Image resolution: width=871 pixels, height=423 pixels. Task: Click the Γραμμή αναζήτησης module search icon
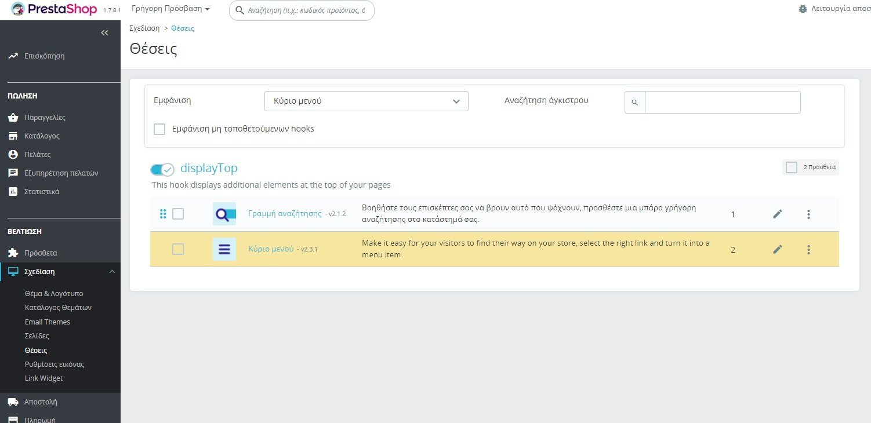pos(224,214)
